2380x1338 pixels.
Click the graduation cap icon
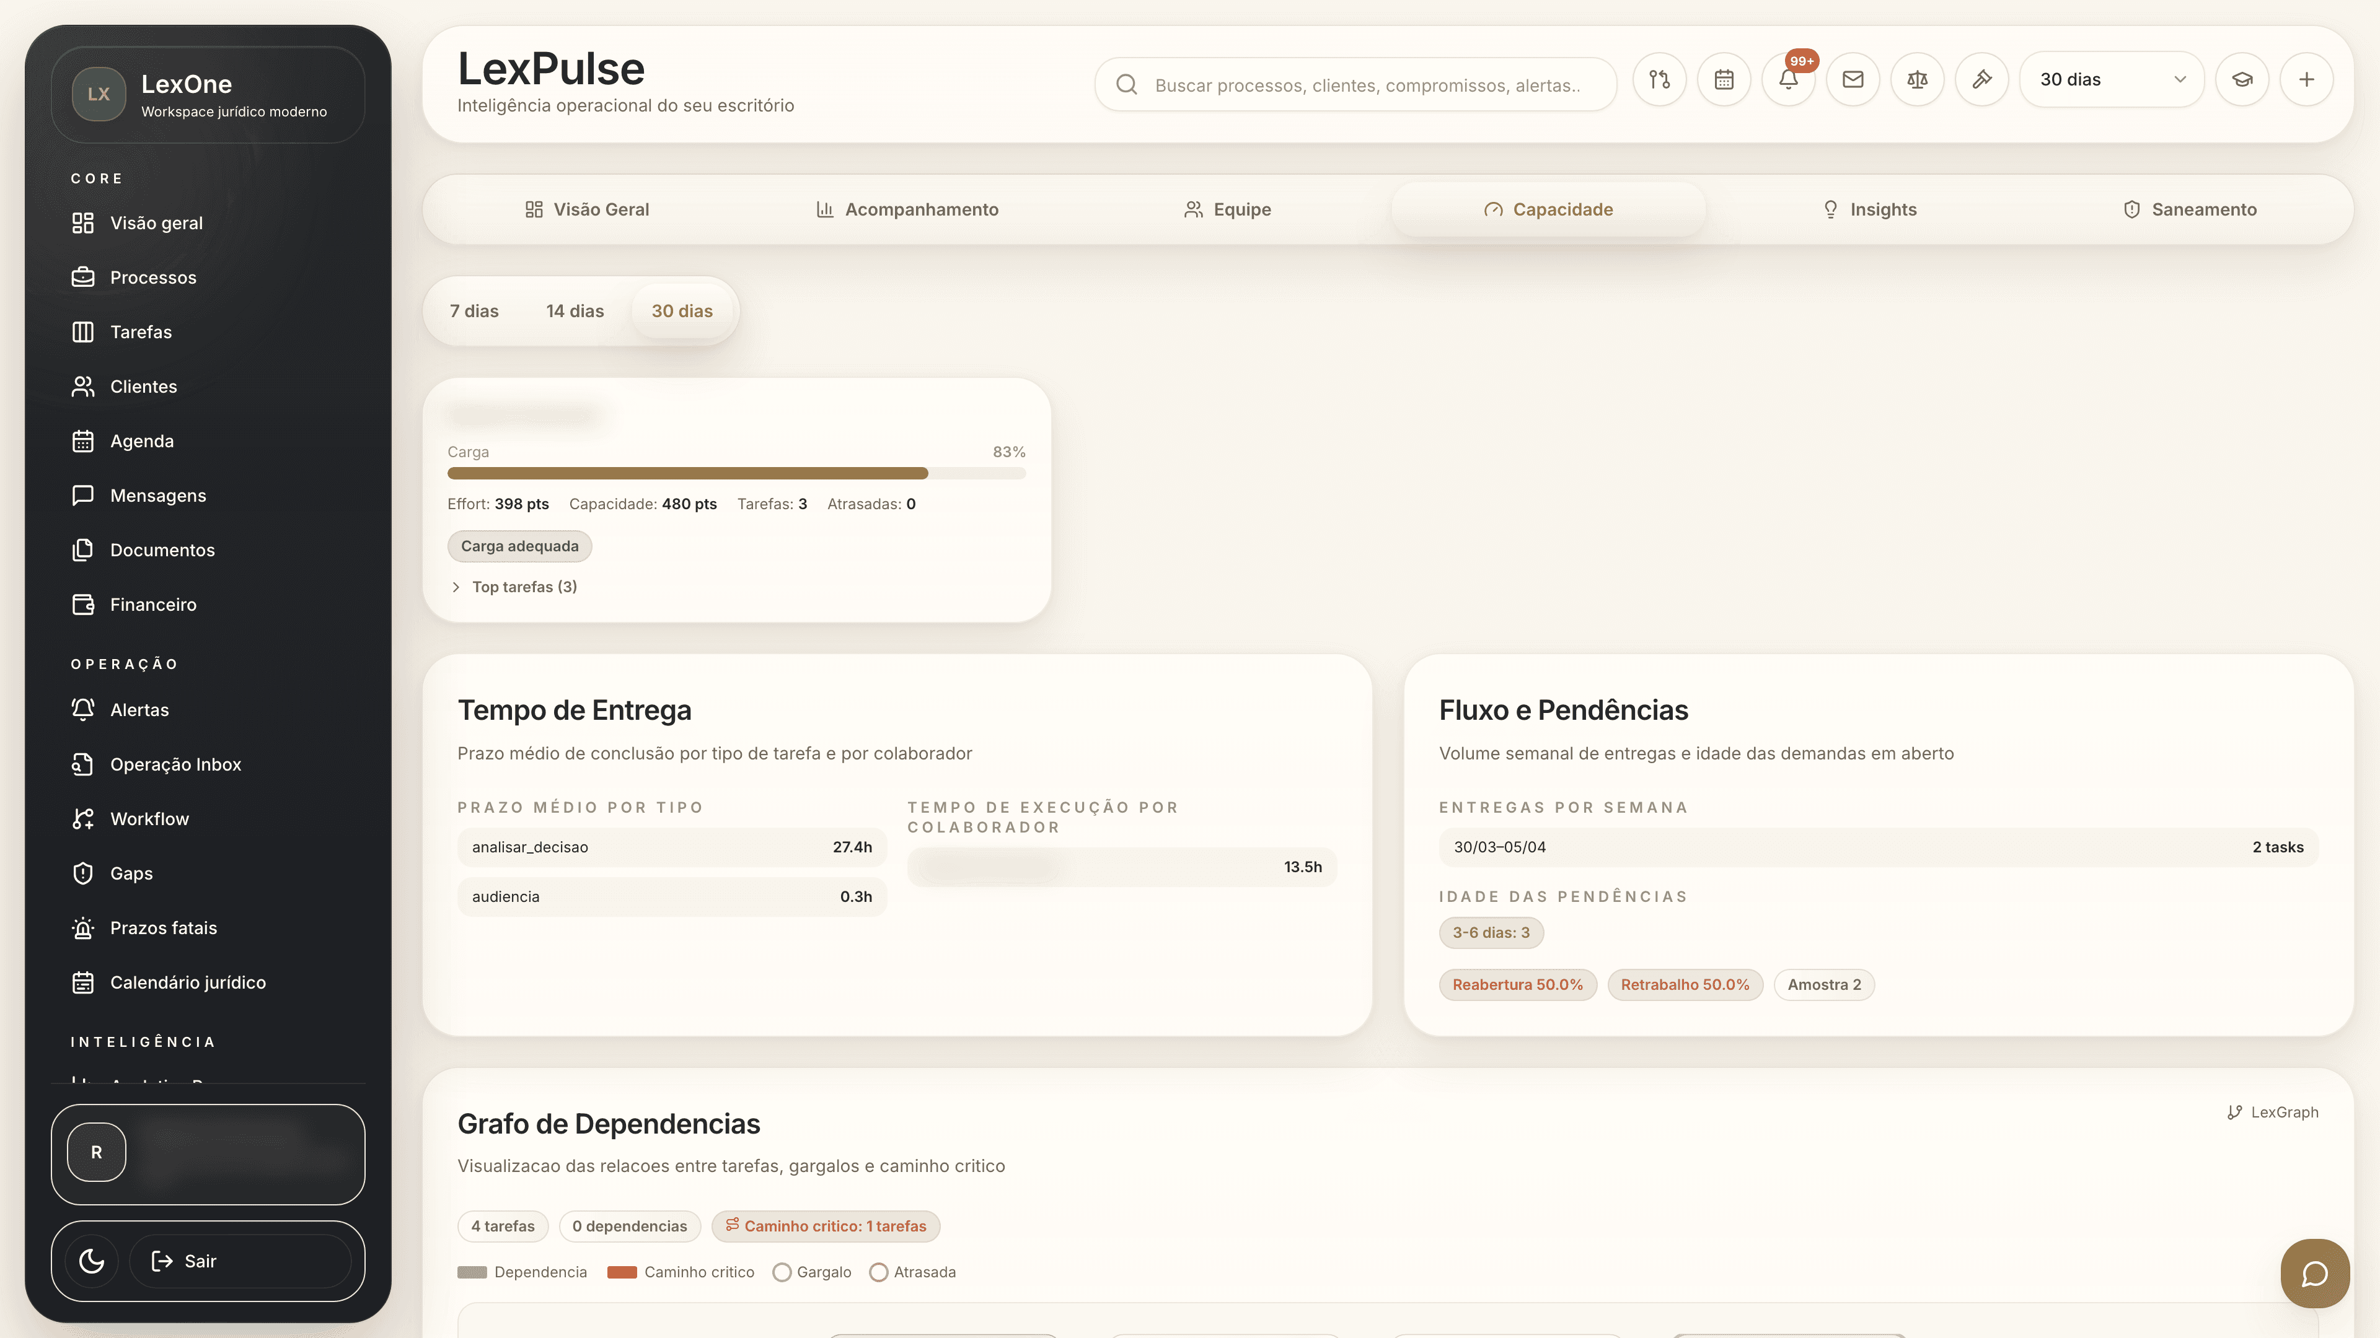point(2242,81)
